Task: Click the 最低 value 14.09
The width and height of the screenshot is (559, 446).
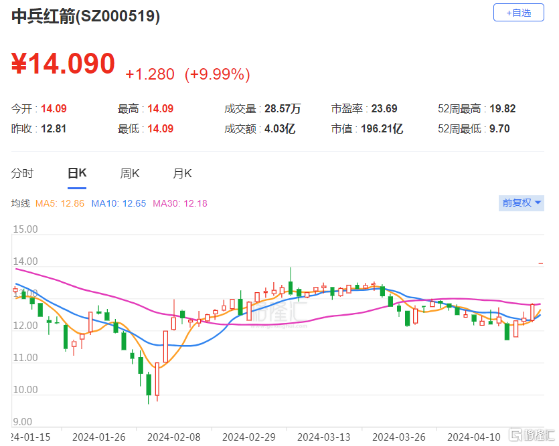Action: (x=161, y=128)
